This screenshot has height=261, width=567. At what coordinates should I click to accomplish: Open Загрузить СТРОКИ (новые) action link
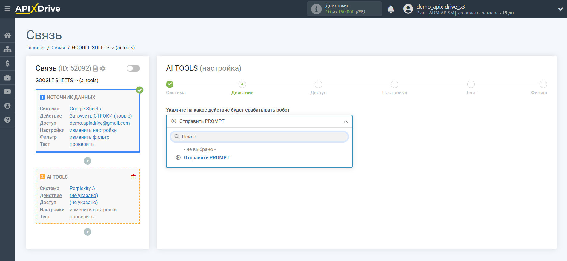(101, 116)
